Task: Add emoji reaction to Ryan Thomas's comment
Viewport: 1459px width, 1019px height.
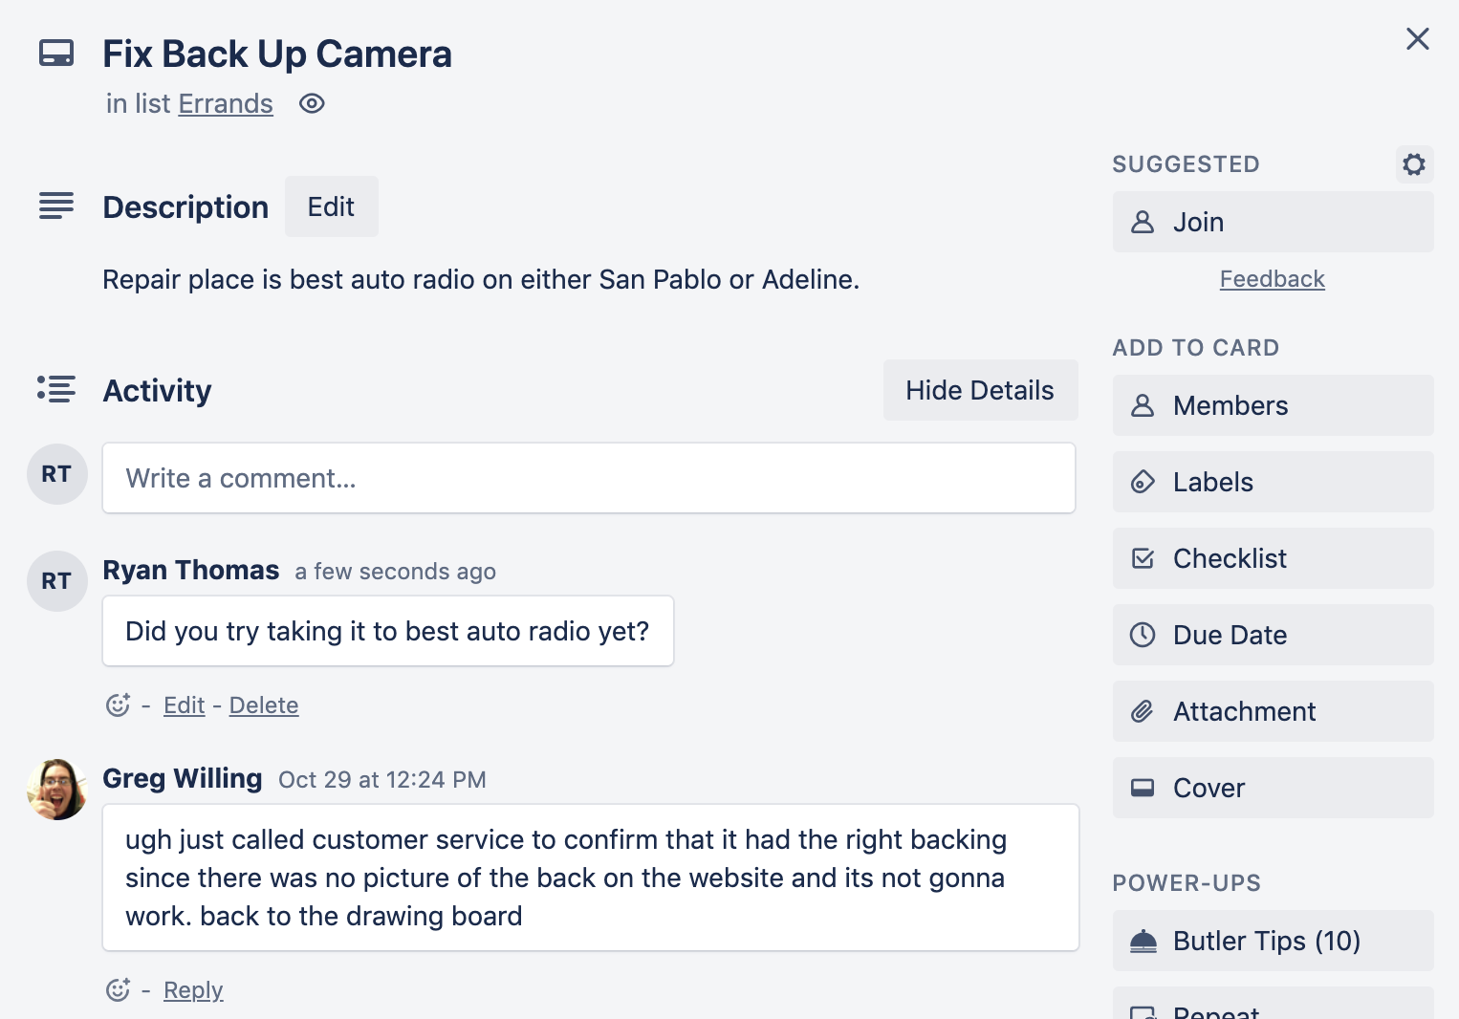Action: click(118, 705)
